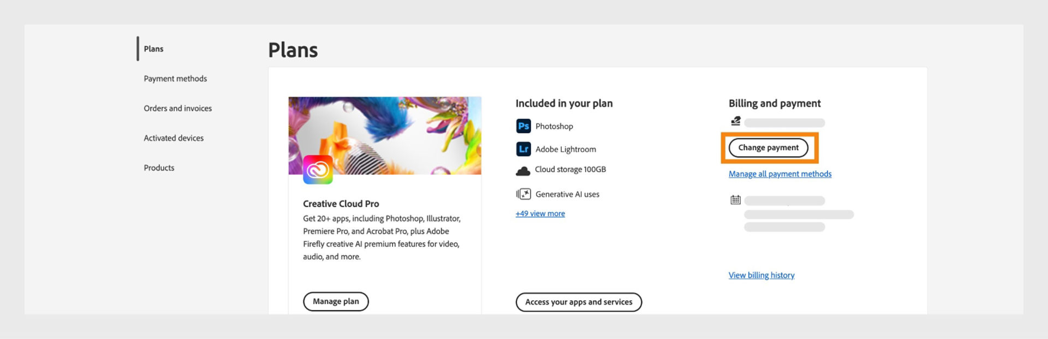
Task: Click the Adobe Lightroom Lr icon
Action: 523,149
